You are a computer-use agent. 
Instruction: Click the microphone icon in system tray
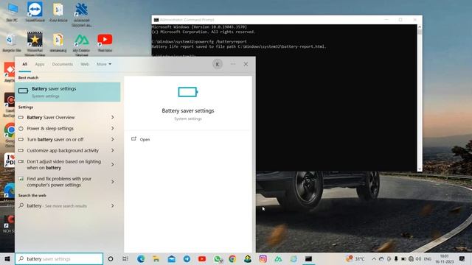(396, 258)
